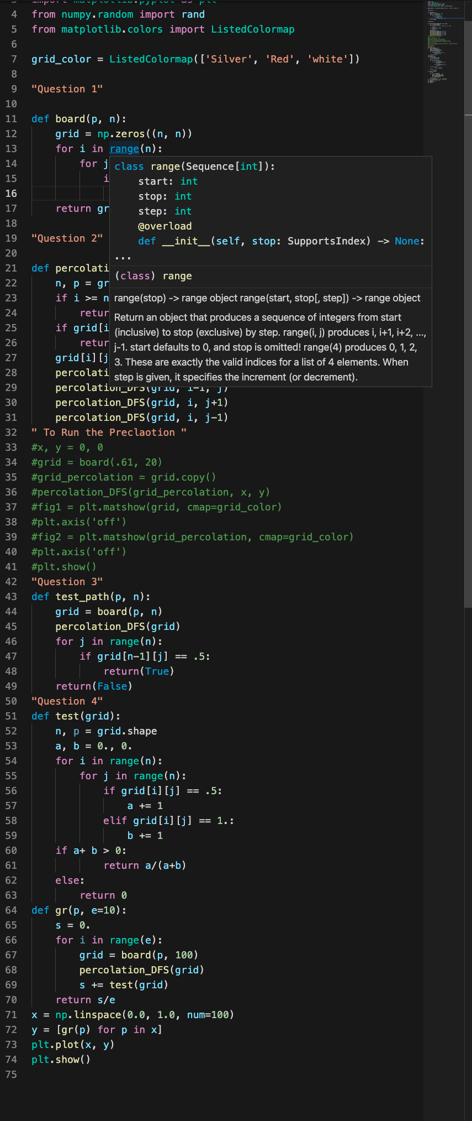This screenshot has width=472, height=1121.
Task: Click percolation_DFS(grid) on line 68
Action: 142,970
